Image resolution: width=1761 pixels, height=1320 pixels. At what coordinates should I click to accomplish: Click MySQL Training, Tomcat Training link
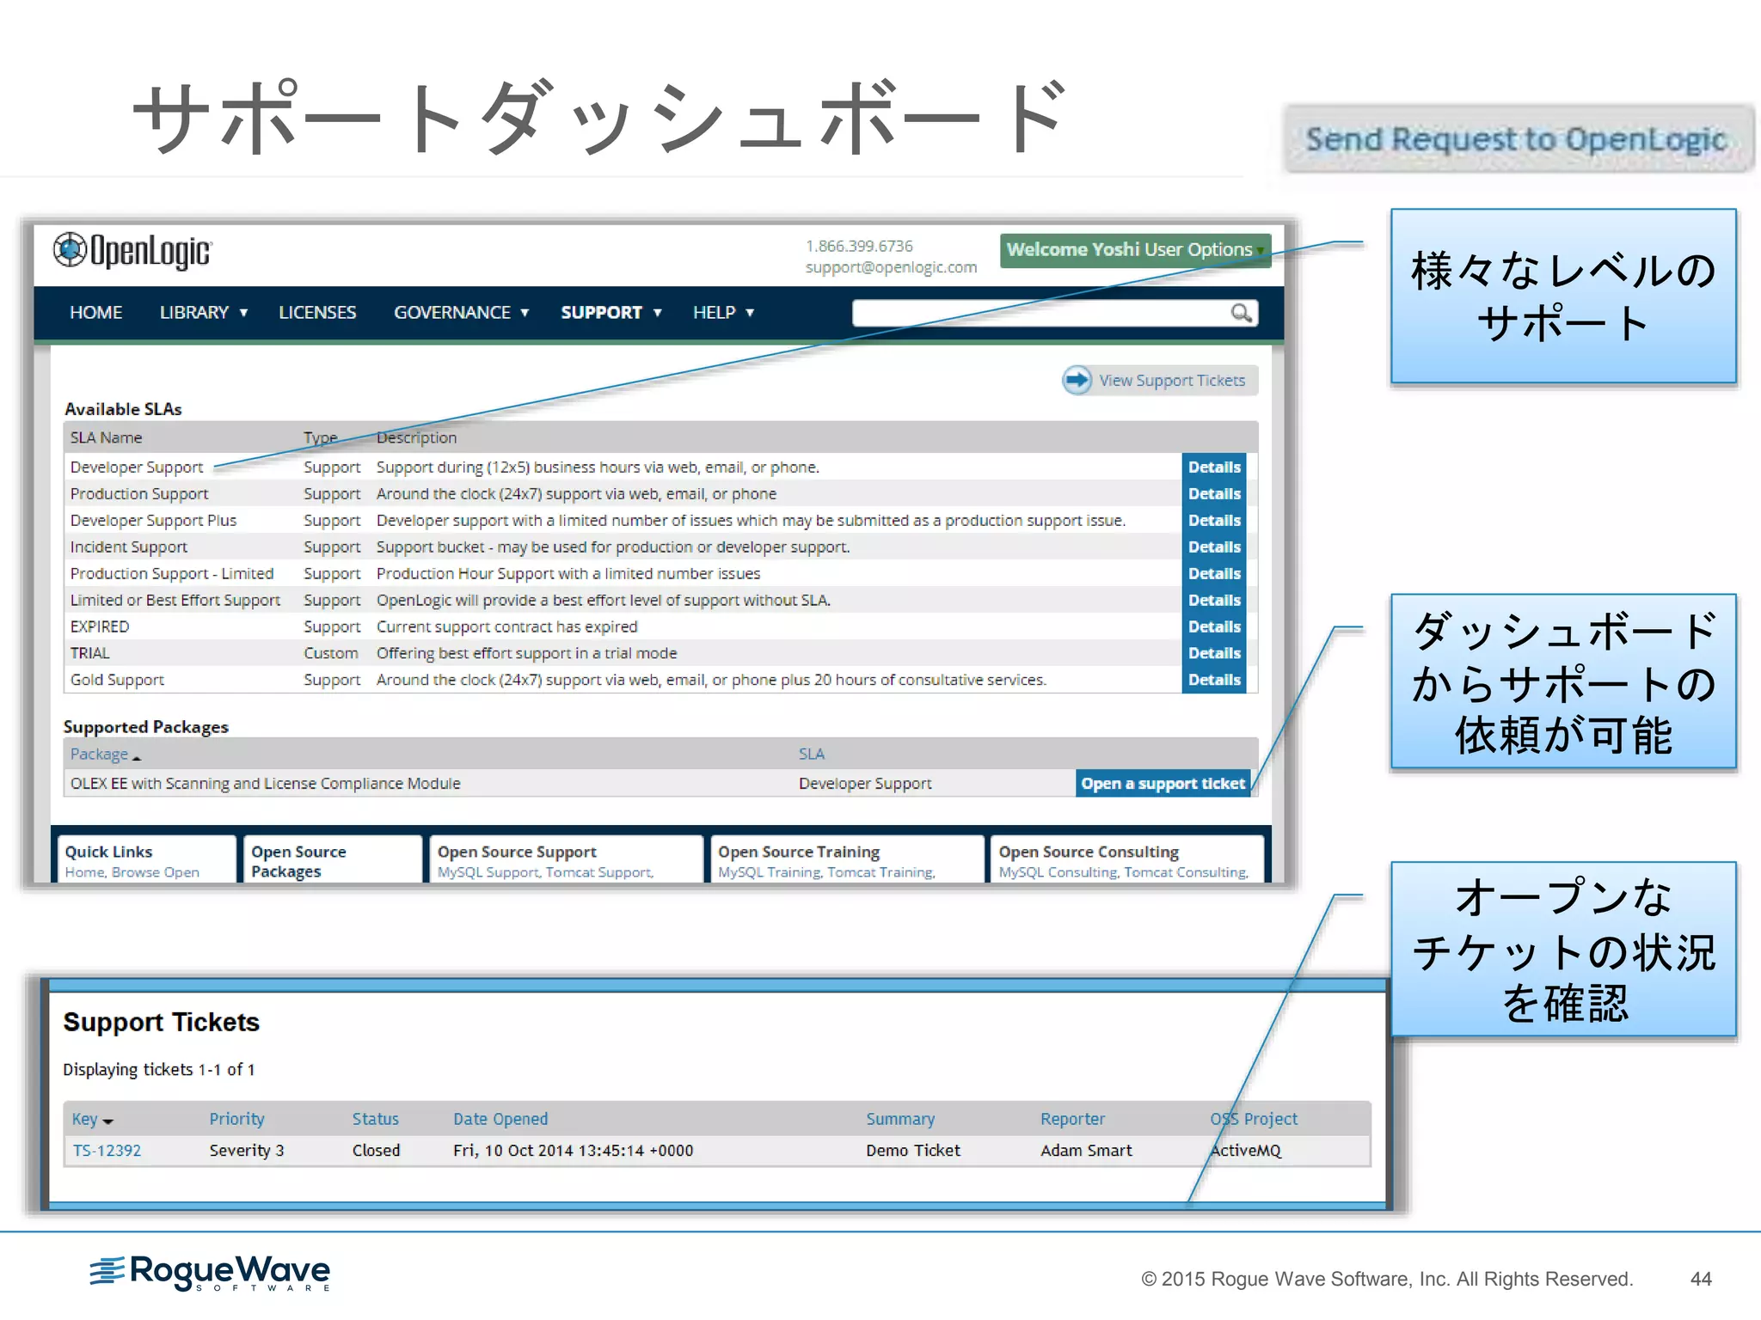[x=826, y=872]
